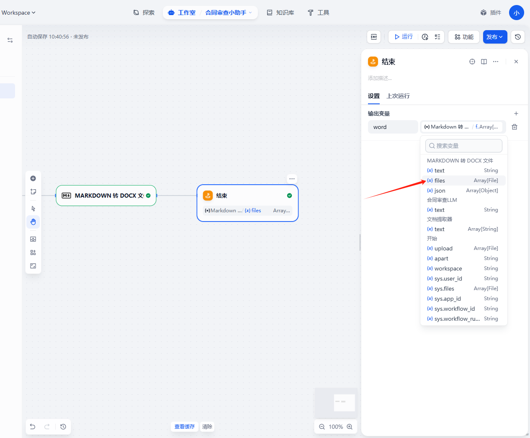Select the upload variable
Viewport: 530px width, 438px height.
click(464, 248)
